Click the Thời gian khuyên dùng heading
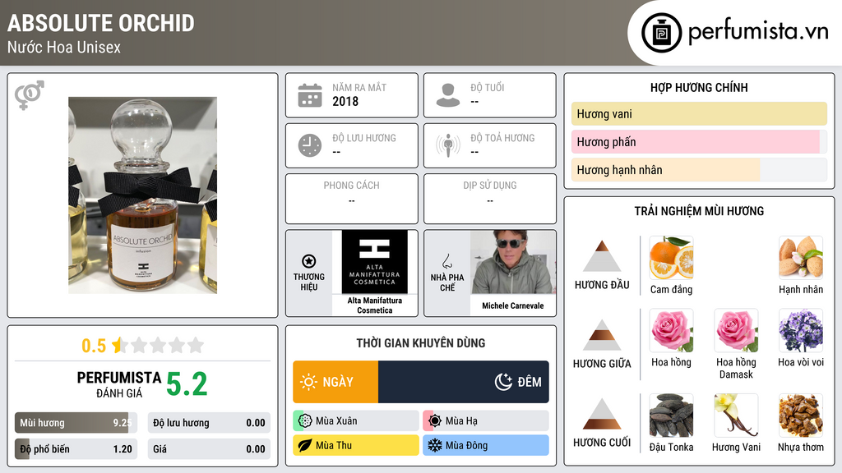Viewport: 842px width, 473px height. (421, 342)
